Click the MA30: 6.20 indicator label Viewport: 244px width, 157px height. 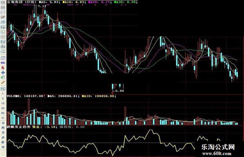click(125, 2)
